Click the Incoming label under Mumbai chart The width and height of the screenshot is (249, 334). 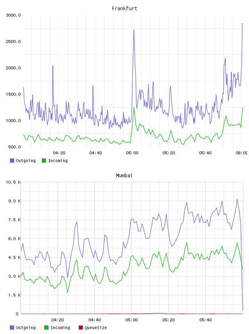coord(60,327)
